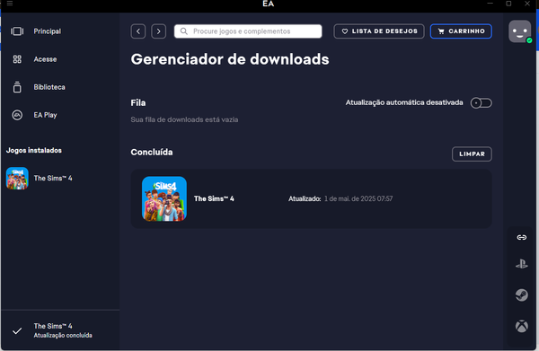Select The Sims 4 title in completed downloads
The height and width of the screenshot is (351, 539).
coord(214,198)
